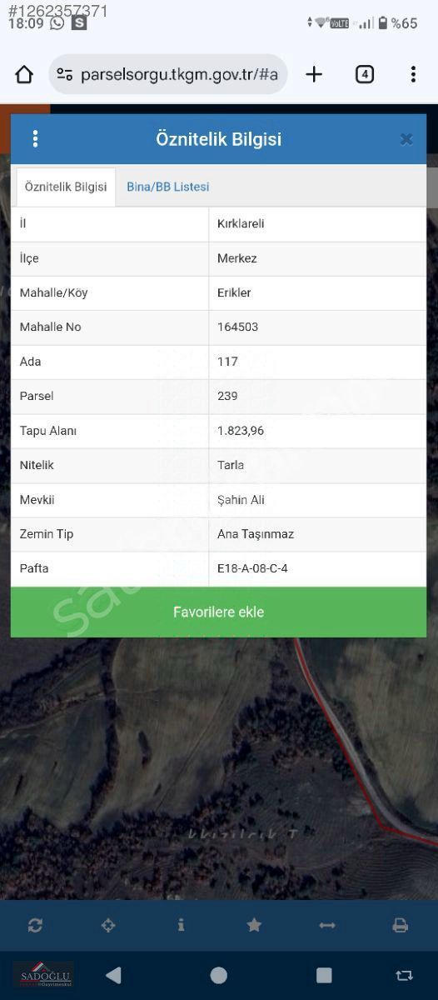The image size is (438, 1000).
Task: Click the crosshair locate icon
Action: pos(108,925)
